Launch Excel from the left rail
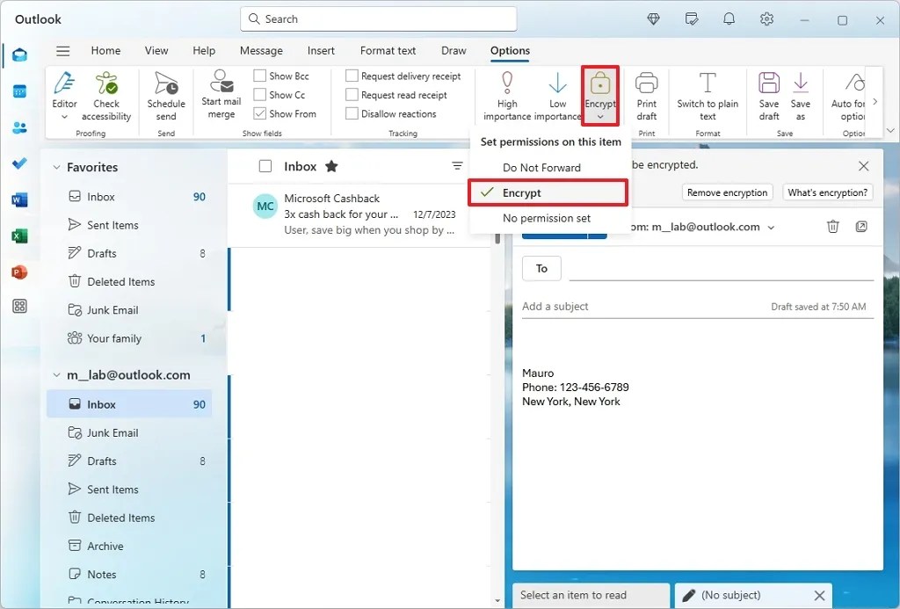900x609 pixels. 20,236
